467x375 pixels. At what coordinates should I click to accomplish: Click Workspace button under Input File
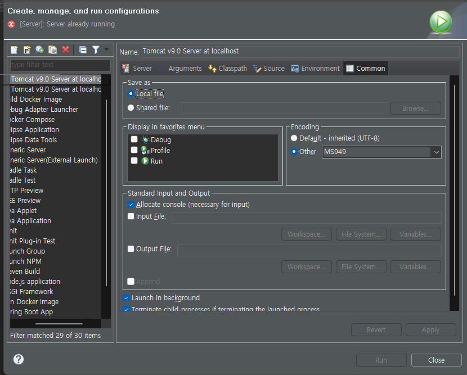(x=307, y=234)
